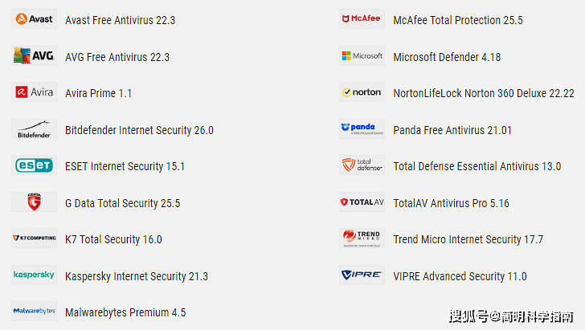585x330 pixels.
Task: Click the McAfee logo icon
Action: (x=362, y=19)
